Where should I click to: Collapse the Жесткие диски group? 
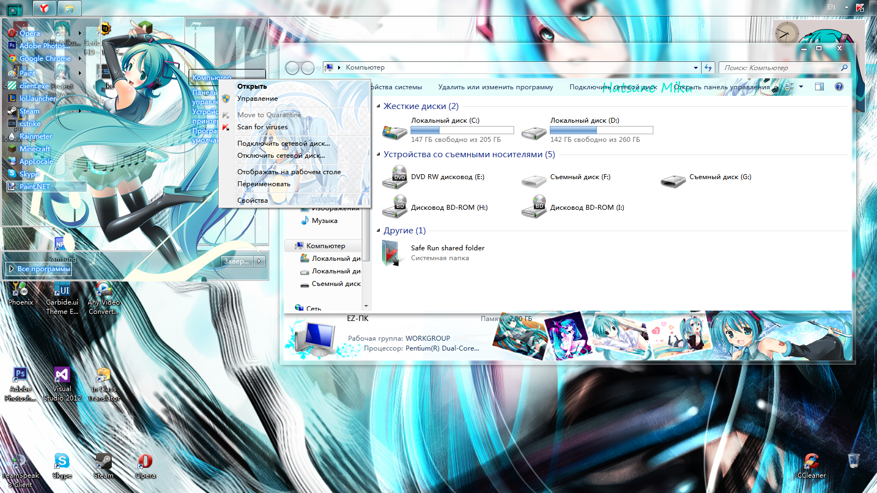379,106
